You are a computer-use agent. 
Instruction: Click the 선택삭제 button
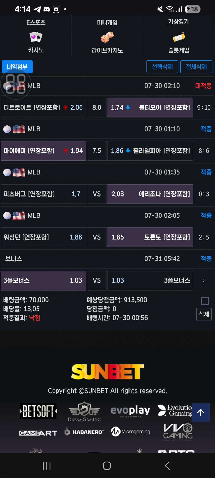162,67
